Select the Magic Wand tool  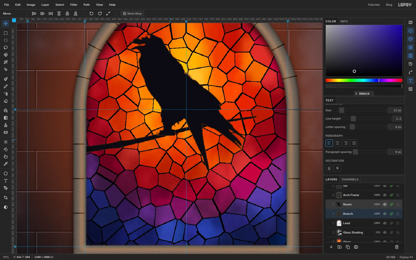tap(6, 62)
